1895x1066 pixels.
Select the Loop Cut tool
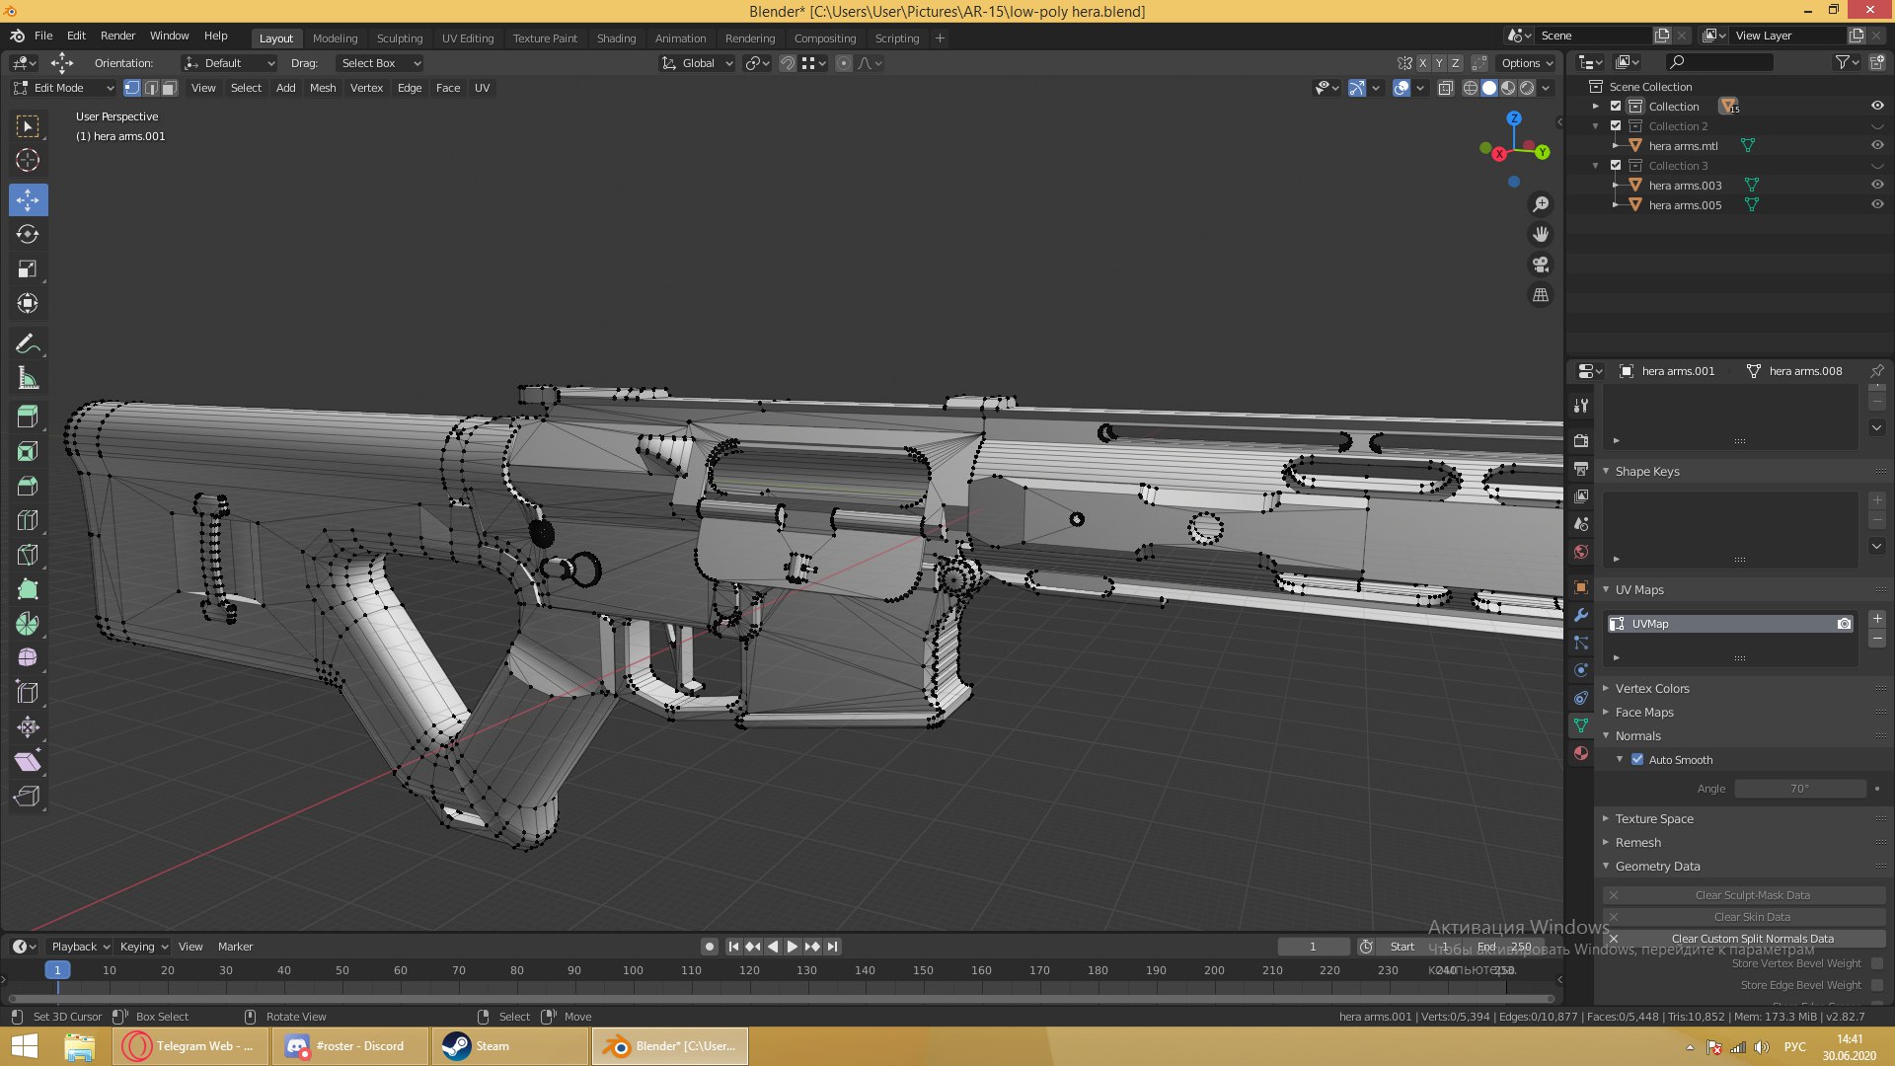pyautogui.click(x=28, y=520)
